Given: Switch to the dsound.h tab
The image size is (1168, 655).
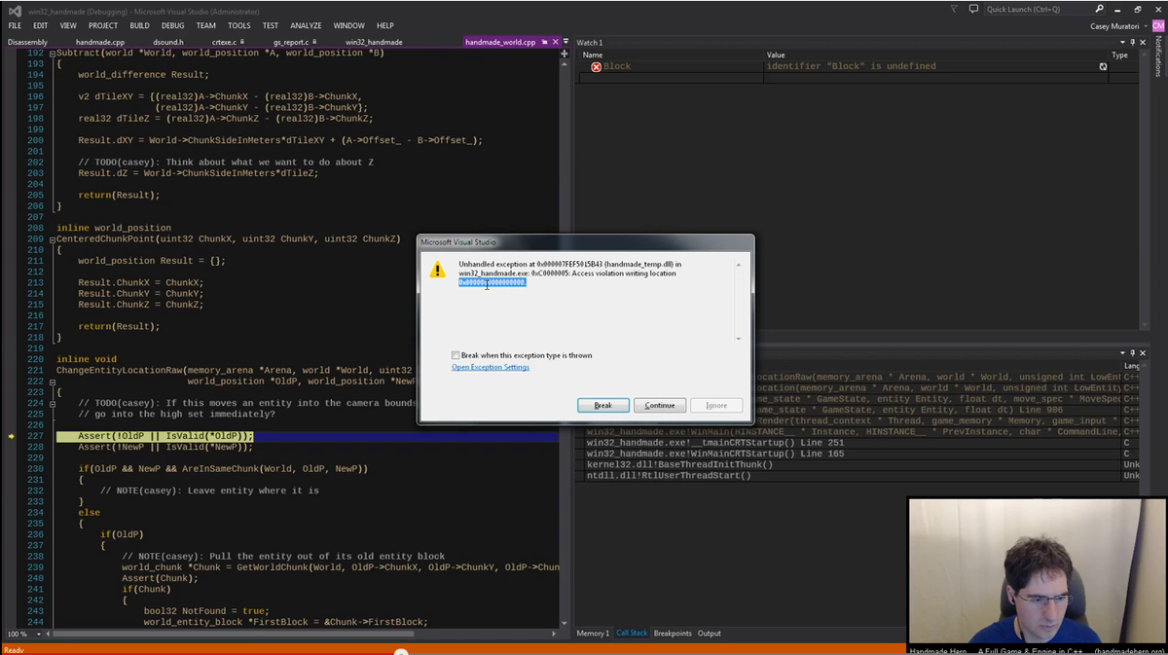Looking at the screenshot, I should (x=168, y=42).
